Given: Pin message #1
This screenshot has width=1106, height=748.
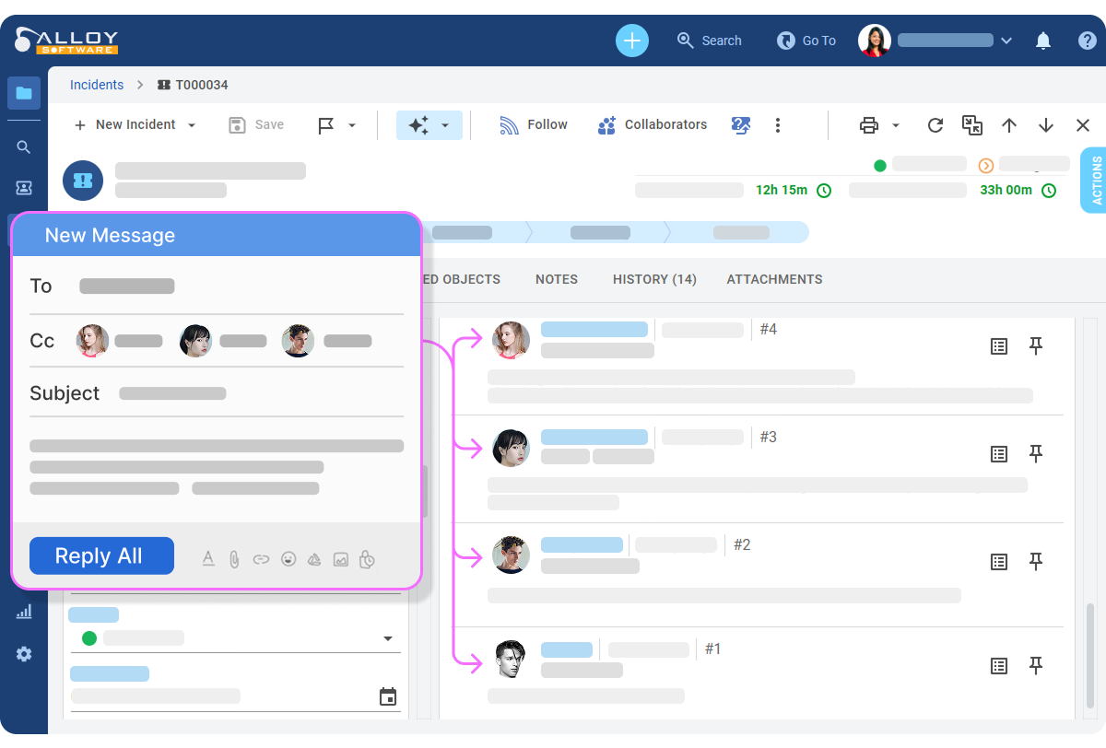Looking at the screenshot, I should (1036, 666).
